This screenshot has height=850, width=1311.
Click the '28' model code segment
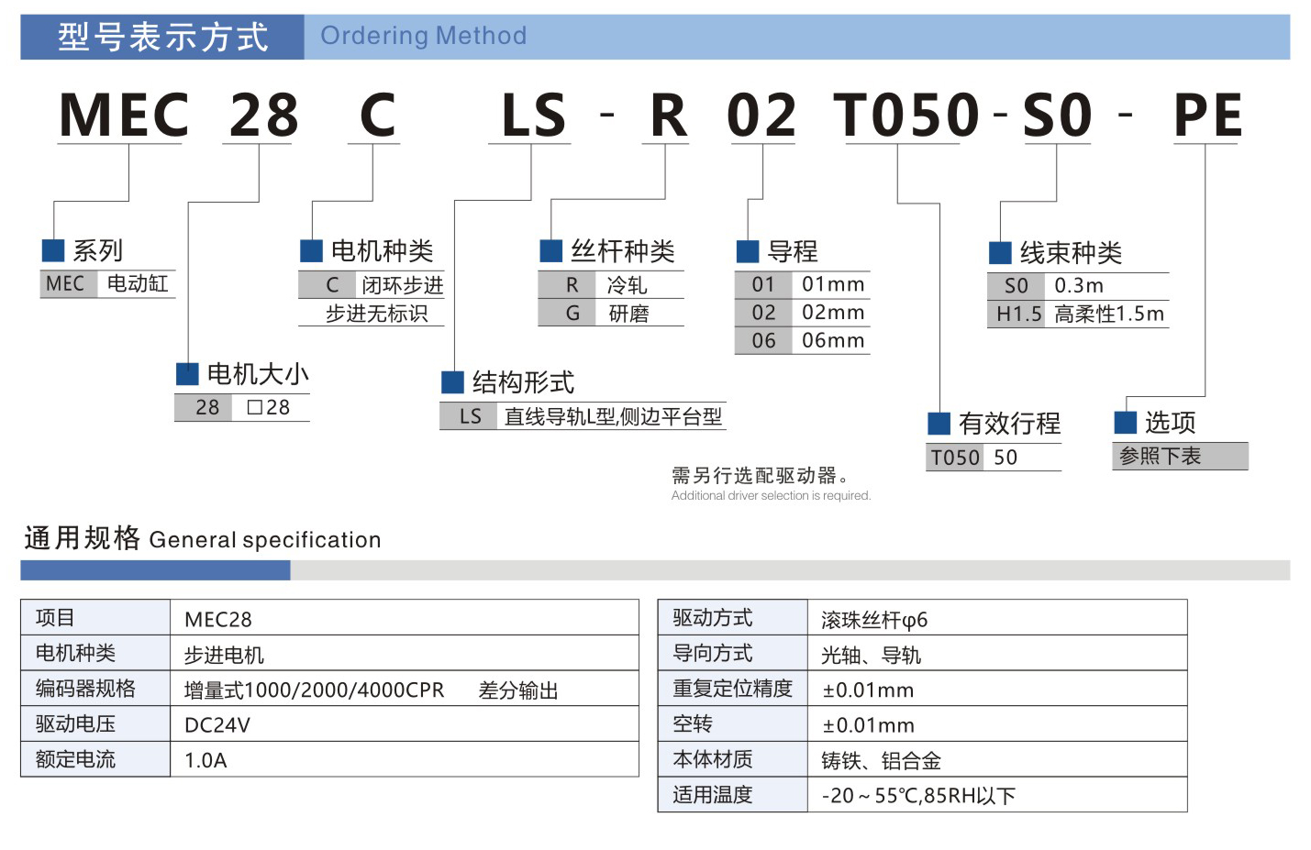click(263, 116)
